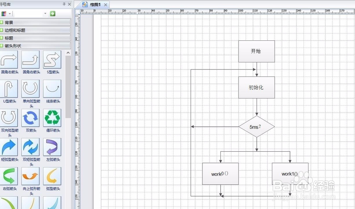Choose the purple 左弧箭头 shape
Image resolution: width=355 pixels, height=209 pixels.
[x=52, y=147]
